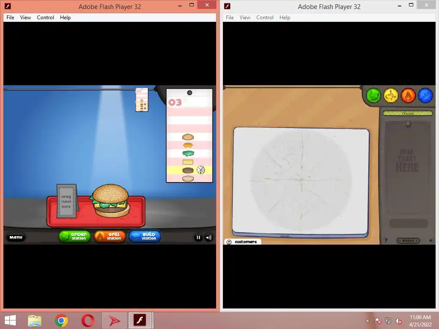Go to the Build Station
Image resolution: width=439 pixels, height=329 pixels.
145,236
